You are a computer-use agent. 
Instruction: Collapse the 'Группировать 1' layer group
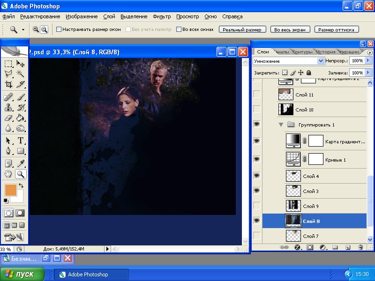[x=281, y=125]
